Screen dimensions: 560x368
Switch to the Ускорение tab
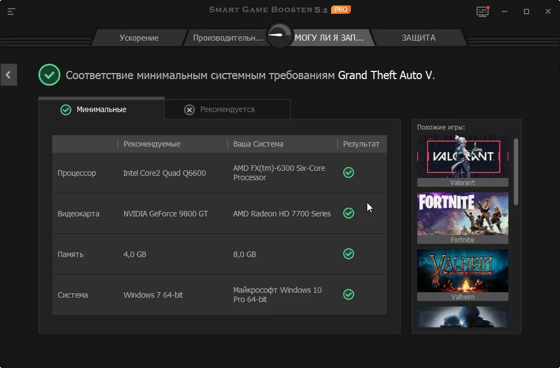pos(139,38)
